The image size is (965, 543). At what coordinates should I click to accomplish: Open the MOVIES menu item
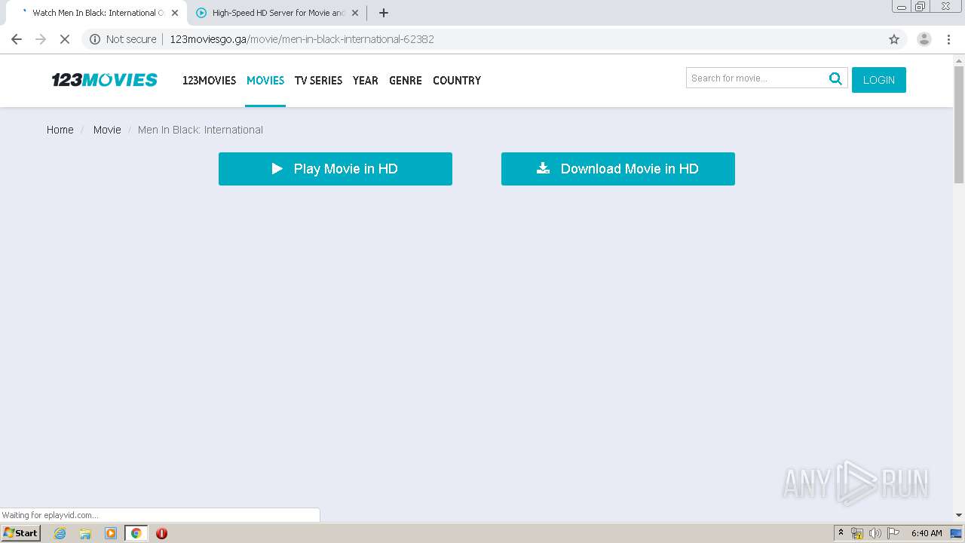tap(265, 81)
